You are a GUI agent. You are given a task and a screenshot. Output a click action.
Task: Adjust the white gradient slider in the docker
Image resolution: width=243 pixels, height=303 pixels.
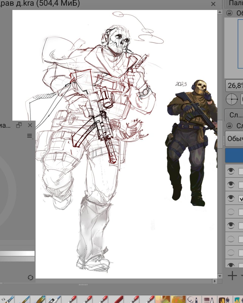17,254
